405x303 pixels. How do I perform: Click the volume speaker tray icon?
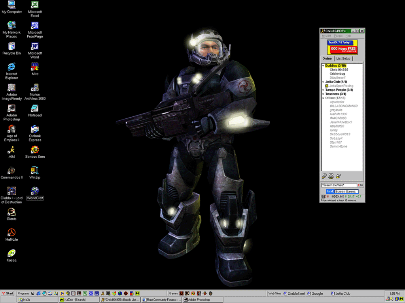[x=392, y=299]
